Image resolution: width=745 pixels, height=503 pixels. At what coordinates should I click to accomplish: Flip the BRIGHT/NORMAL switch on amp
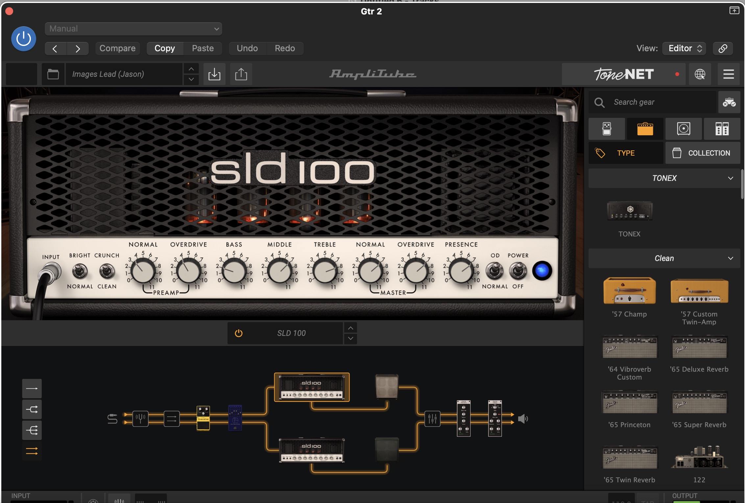pos(80,271)
